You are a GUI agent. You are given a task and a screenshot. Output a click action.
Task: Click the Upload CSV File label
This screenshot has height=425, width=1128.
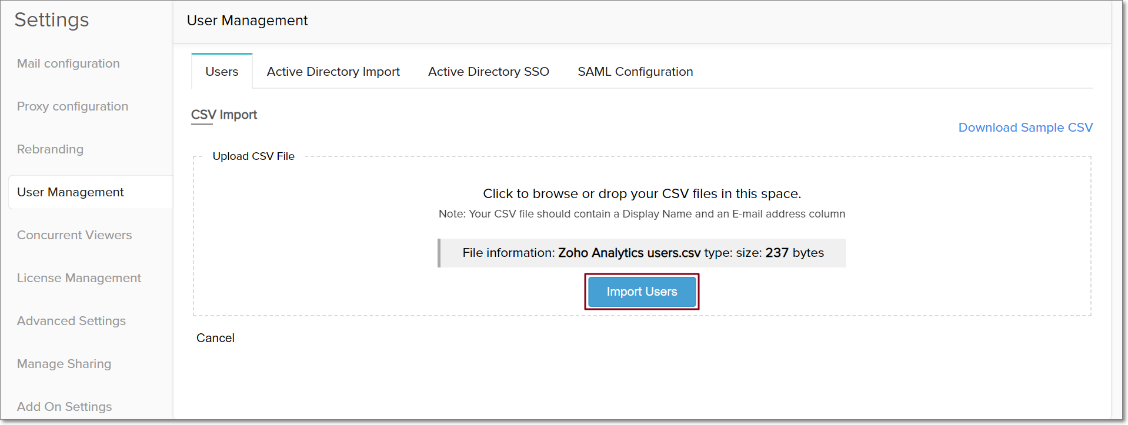(253, 156)
